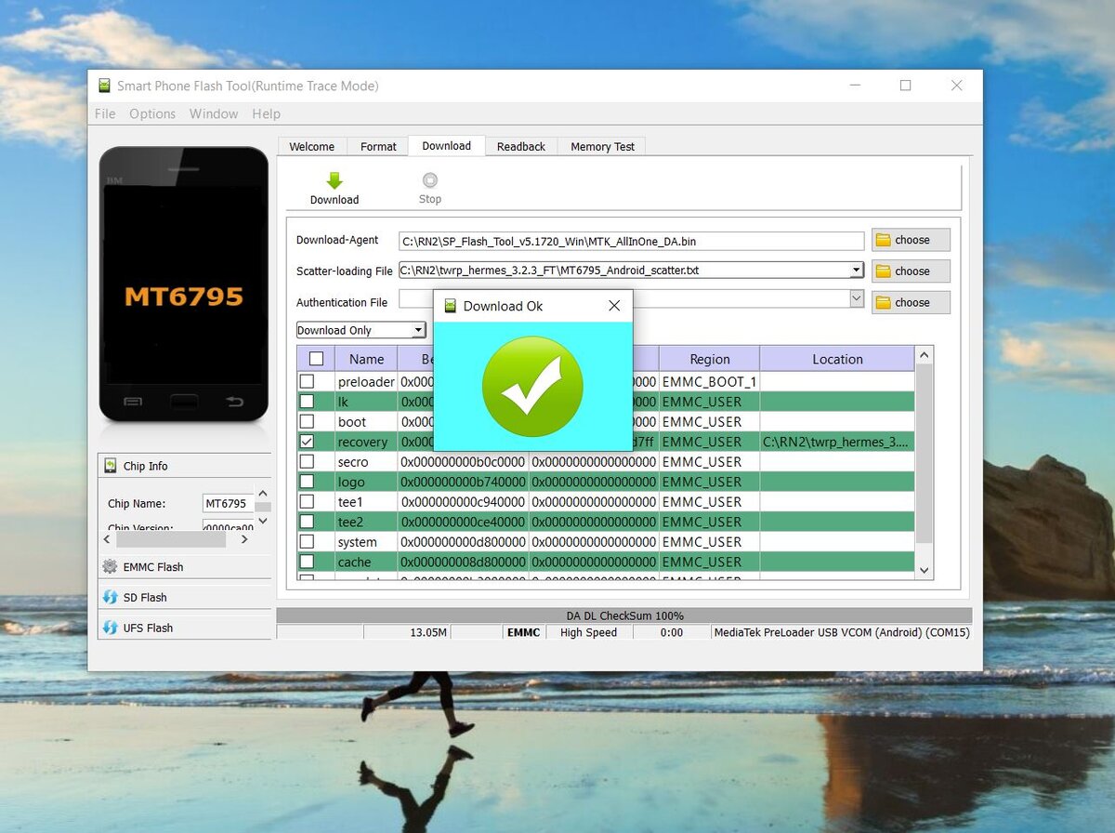Click partition table scrollbar up arrow
1115x833 pixels.
924,355
